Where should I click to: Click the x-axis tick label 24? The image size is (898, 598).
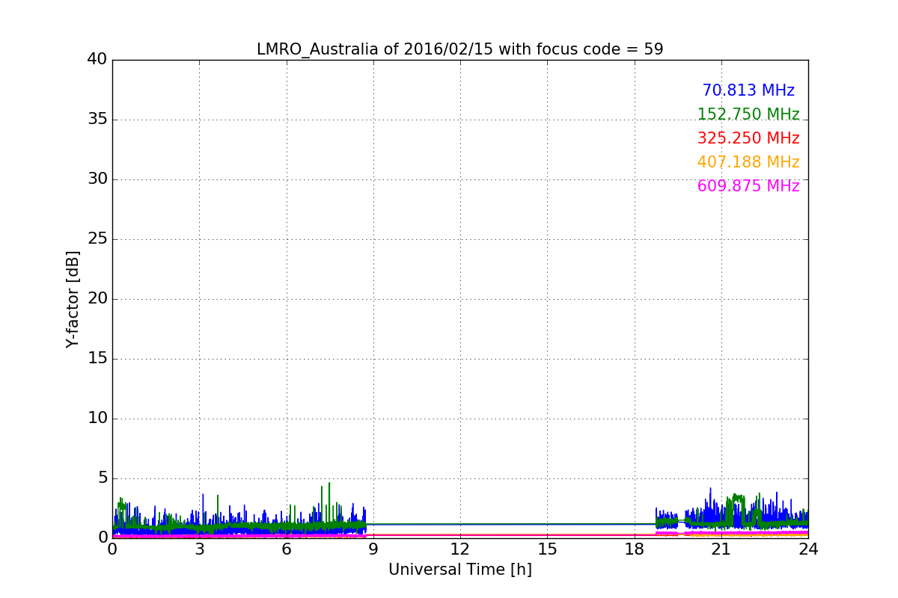[808, 549]
